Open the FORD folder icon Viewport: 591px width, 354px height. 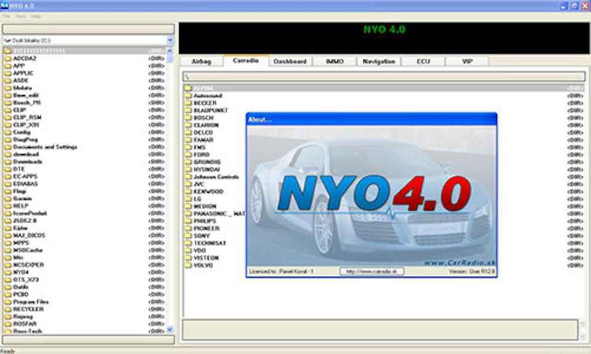click(x=188, y=155)
